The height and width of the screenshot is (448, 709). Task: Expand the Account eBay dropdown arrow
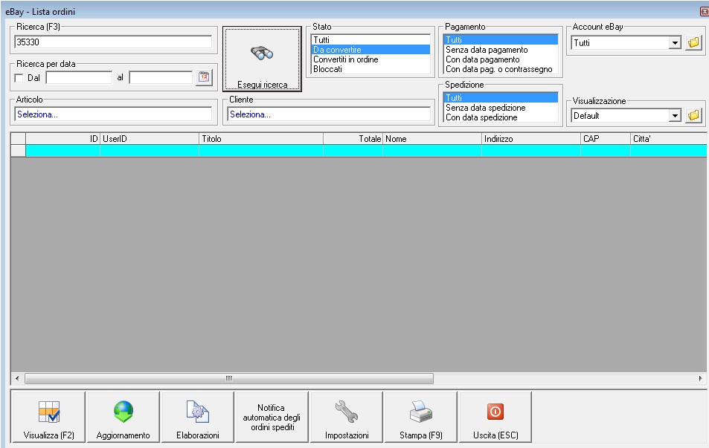click(675, 43)
